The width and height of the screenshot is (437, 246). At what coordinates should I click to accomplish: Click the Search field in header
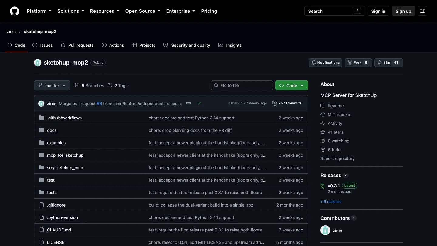(335, 11)
